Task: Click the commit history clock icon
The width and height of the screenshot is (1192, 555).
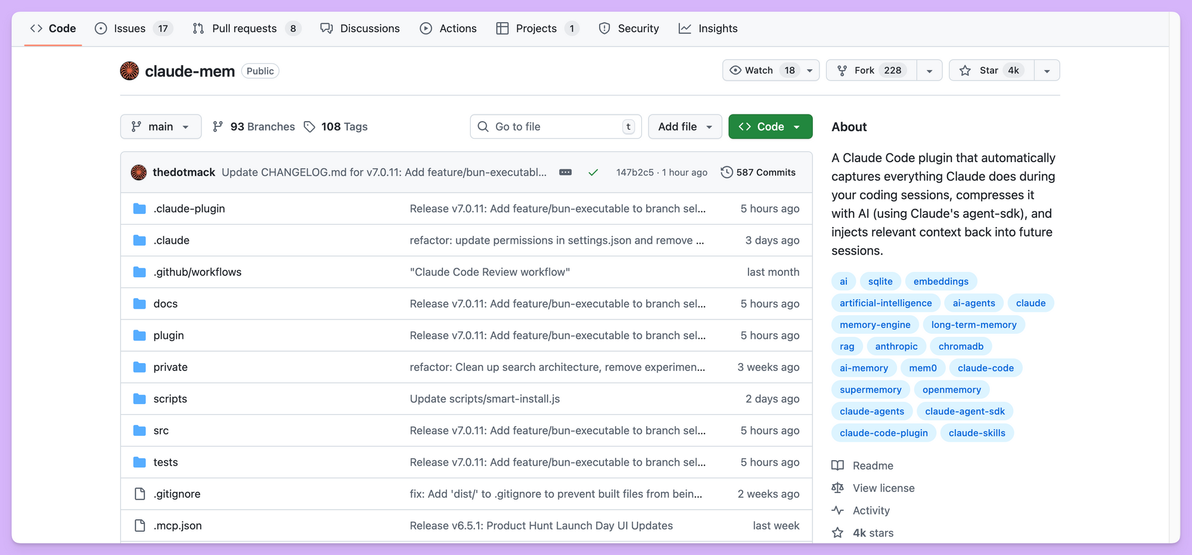Action: 727,172
